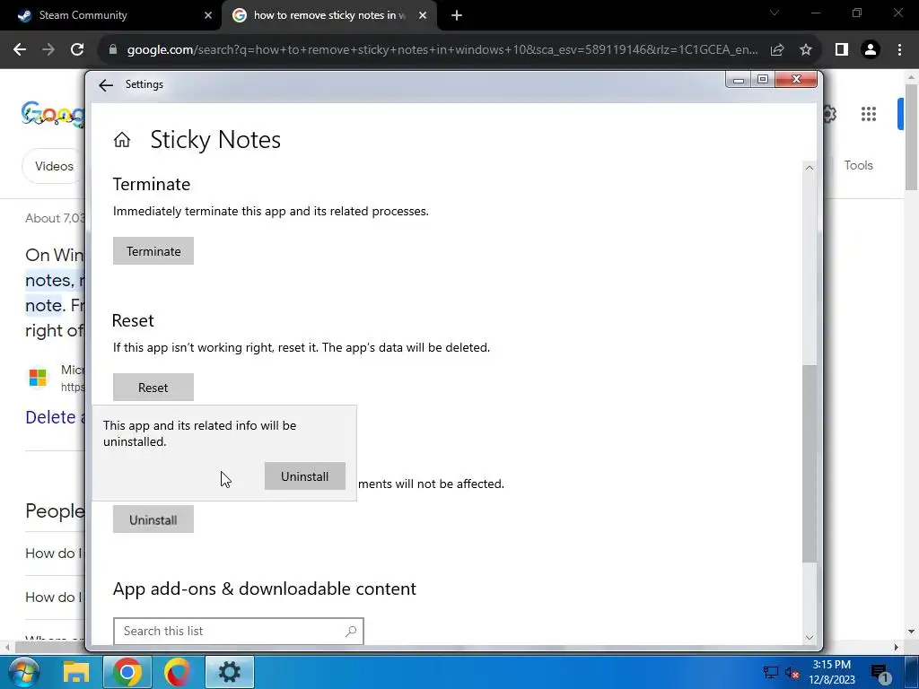
Task: Click Tools on the Google results page
Action: pyautogui.click(x=858, y=165)
